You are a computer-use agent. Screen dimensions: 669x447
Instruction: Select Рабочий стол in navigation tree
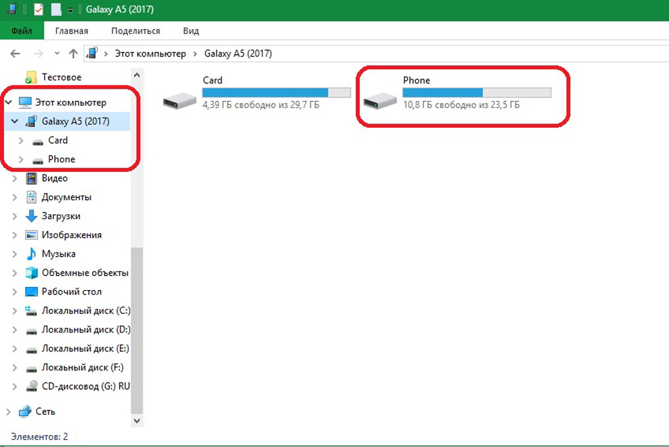[x=71, y=292]
